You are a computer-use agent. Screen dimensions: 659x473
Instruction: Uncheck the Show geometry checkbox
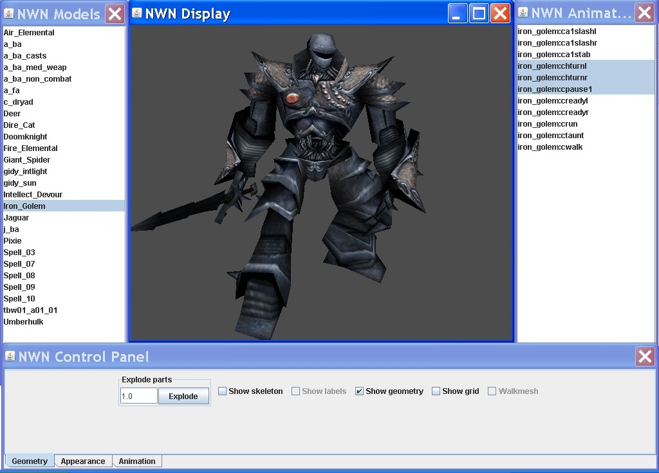point(360,391)
